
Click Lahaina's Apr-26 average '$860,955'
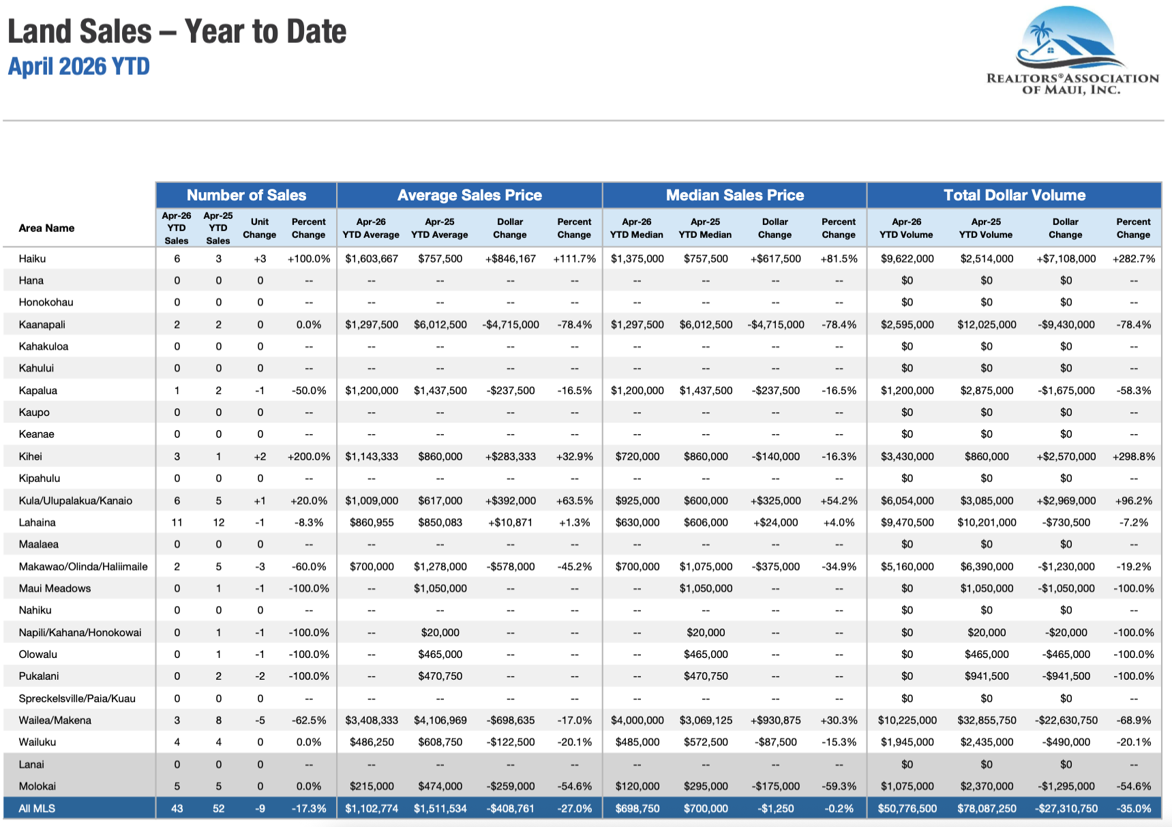point(371,522)
